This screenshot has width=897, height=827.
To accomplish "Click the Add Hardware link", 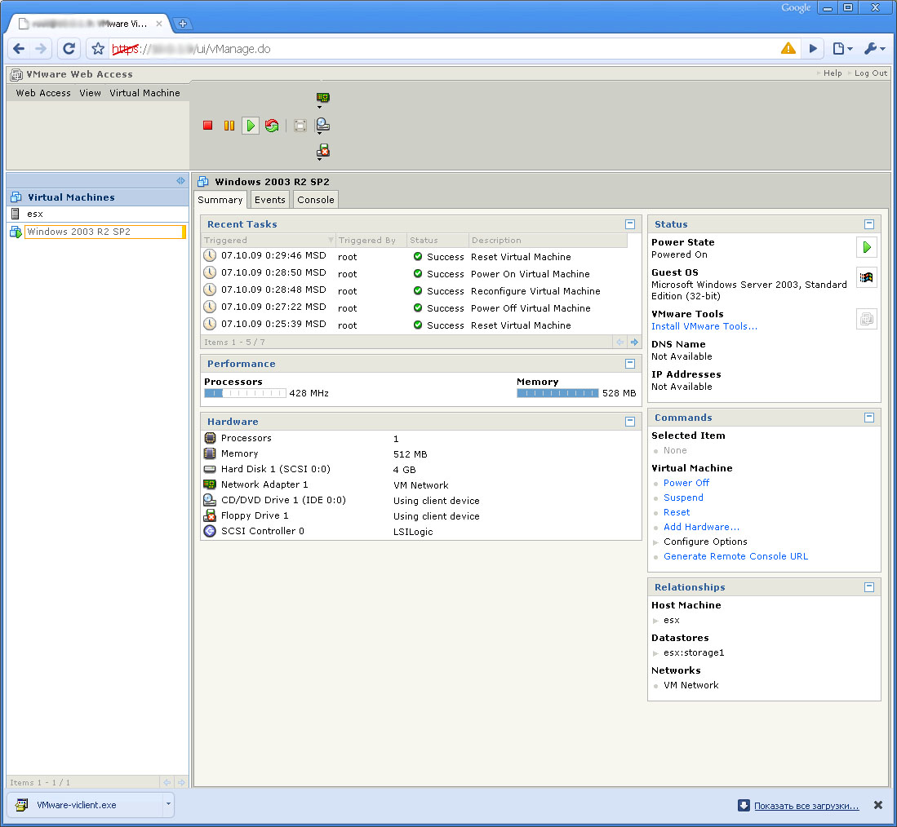I will coord(701,527).
